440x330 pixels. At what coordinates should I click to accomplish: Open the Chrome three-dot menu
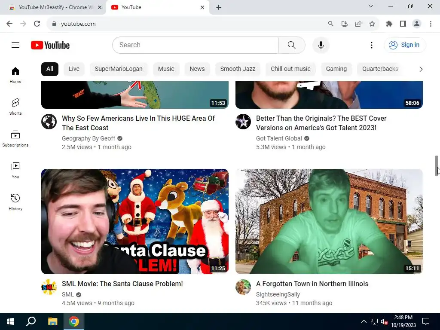(431, 24)
